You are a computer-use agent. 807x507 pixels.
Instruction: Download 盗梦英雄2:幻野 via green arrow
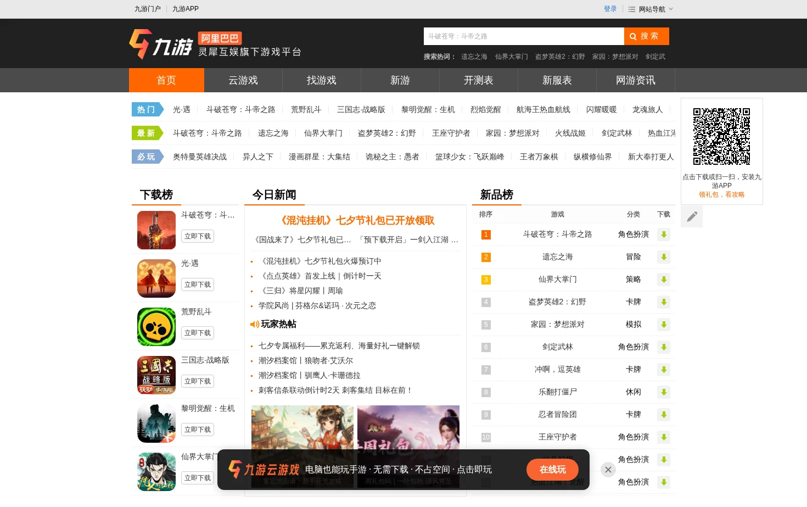[664, 302]
